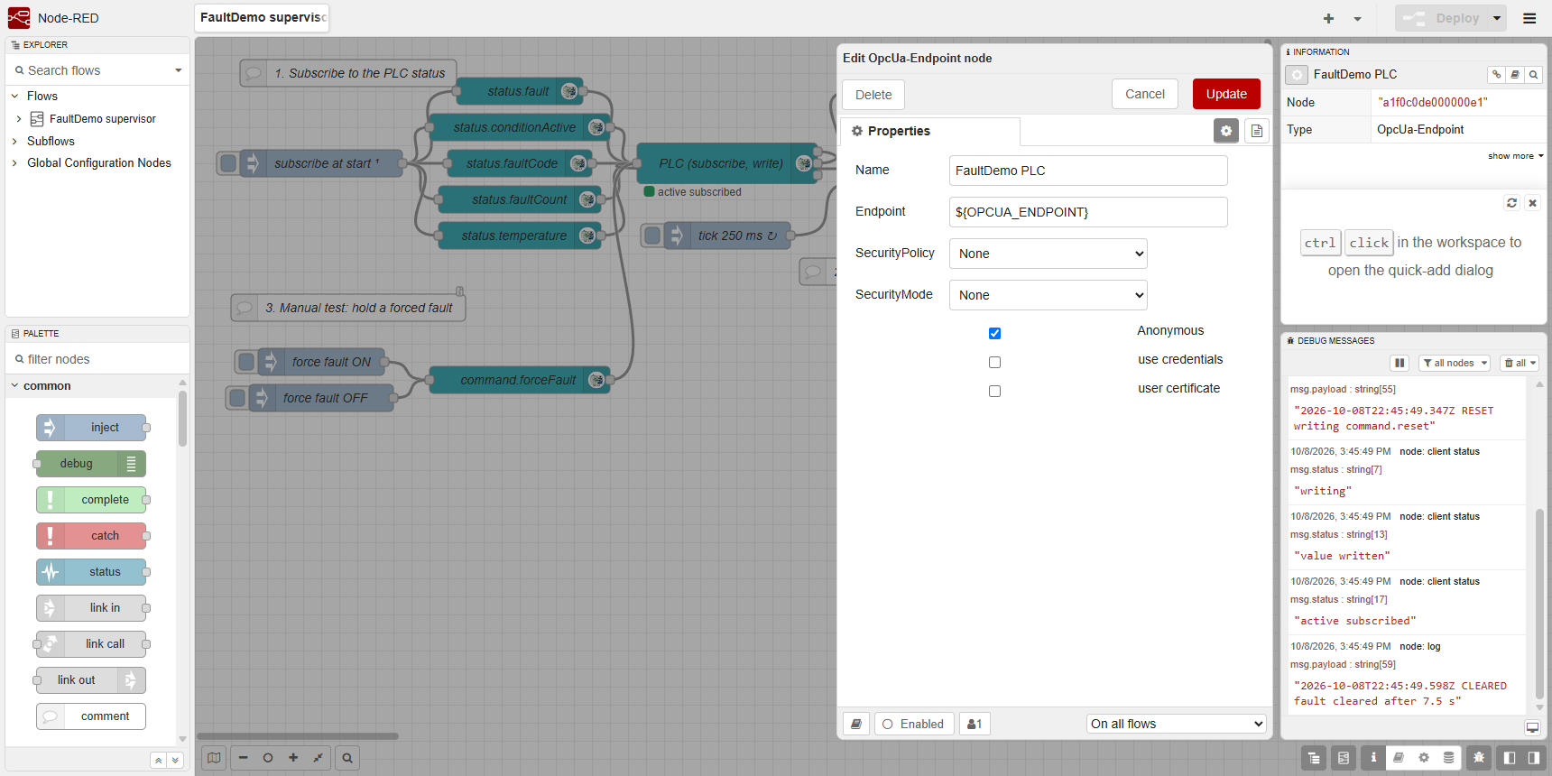
Task: Open the all nodes debug filter
Action: click(x=1455, y=363)
